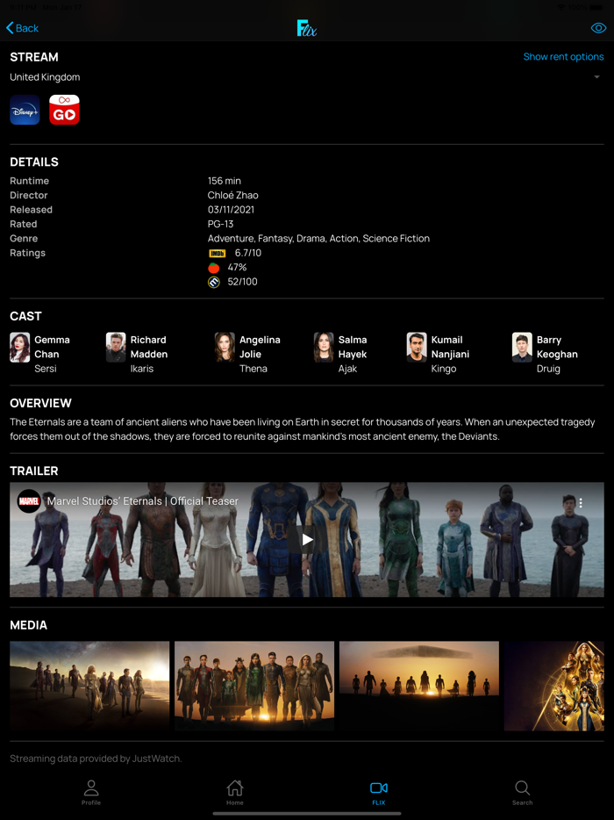Select character name 'Ajak'

point(347,369)
